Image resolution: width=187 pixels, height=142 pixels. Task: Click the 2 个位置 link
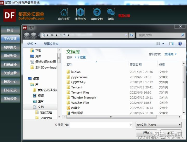(80, 57)
